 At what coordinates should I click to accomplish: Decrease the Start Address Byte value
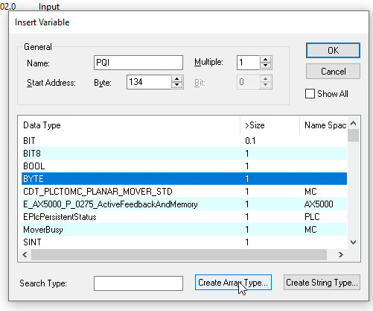click(176, 85)
